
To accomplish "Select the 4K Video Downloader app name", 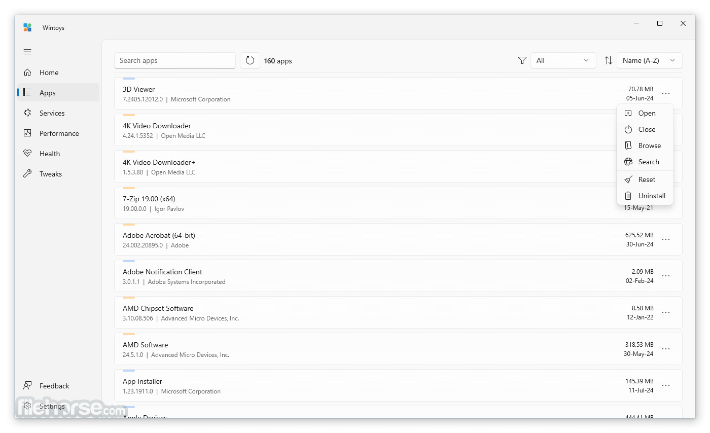I will point(157,126).
